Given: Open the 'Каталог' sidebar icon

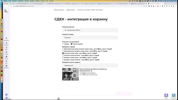Looking at the screenshot, I should tap(6, 43).
